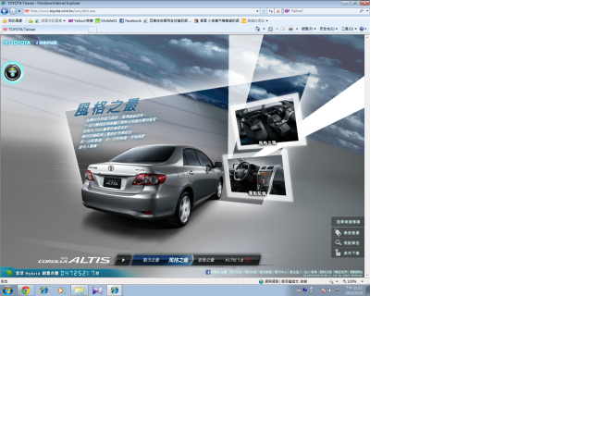Stop loading with the red X icon
This screenshot has height=444, width=592.
(277, 11)
